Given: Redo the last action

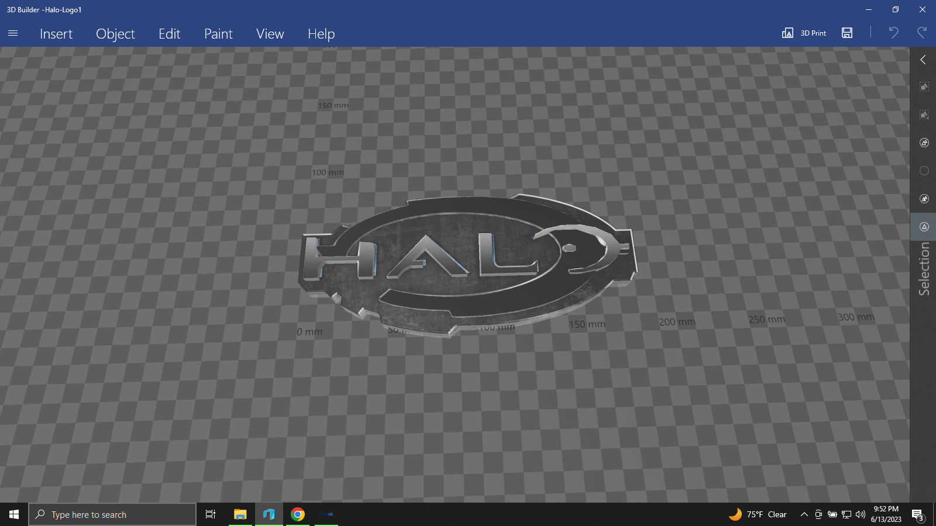Looking at the screenshot, I should point(922,33).
